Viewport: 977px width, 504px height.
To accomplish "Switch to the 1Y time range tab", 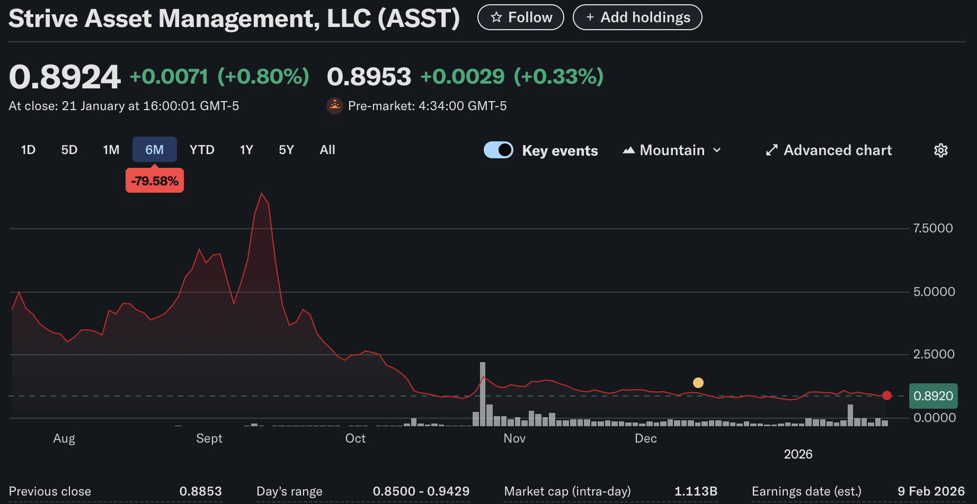I will (246, 150).
